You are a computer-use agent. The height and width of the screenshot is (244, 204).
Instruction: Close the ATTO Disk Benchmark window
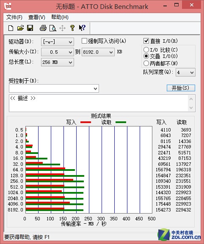tap(192, 5)
